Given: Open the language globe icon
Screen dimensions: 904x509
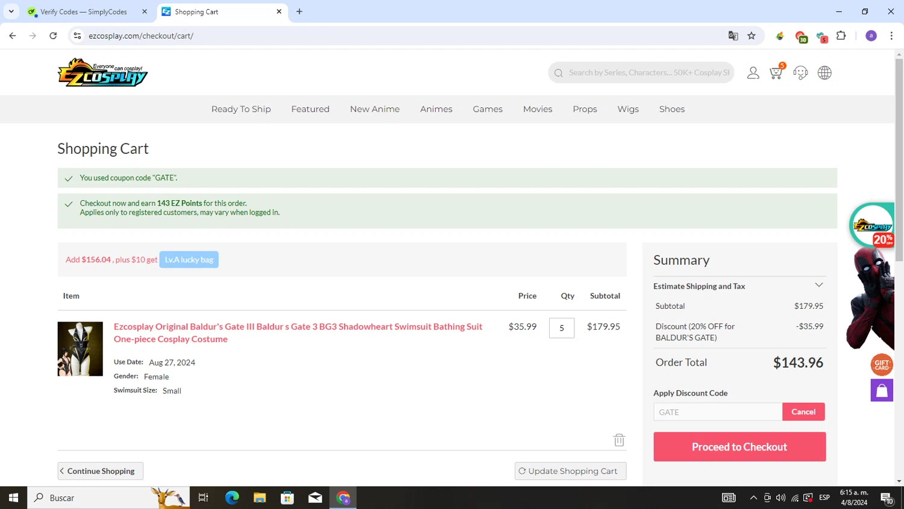Looking at the screenshot, I should 824,73.
